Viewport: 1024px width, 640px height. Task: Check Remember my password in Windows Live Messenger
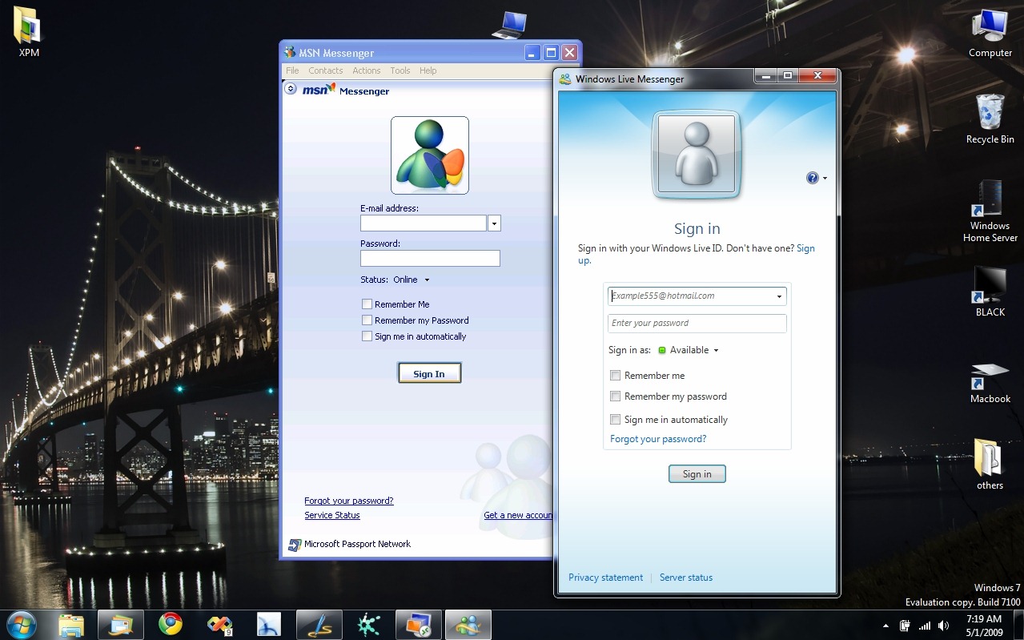pos(616,396)
